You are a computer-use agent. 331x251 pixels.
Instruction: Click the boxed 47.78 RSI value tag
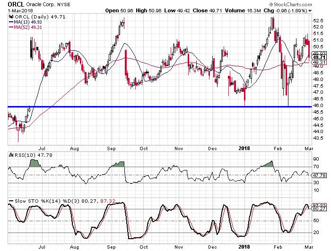319,176
